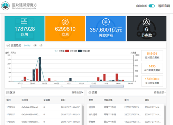Viewport: 173px width, 125px height.
Task: Click the 1739.00万元 今日总交易额 card
Action: click(x=152, y=81)
